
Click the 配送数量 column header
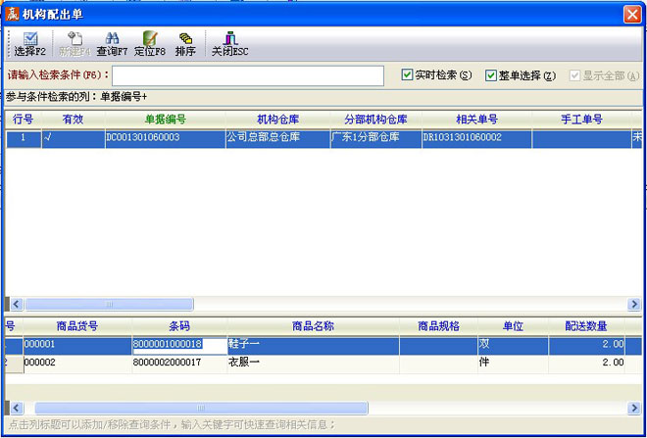click(586, 326)
